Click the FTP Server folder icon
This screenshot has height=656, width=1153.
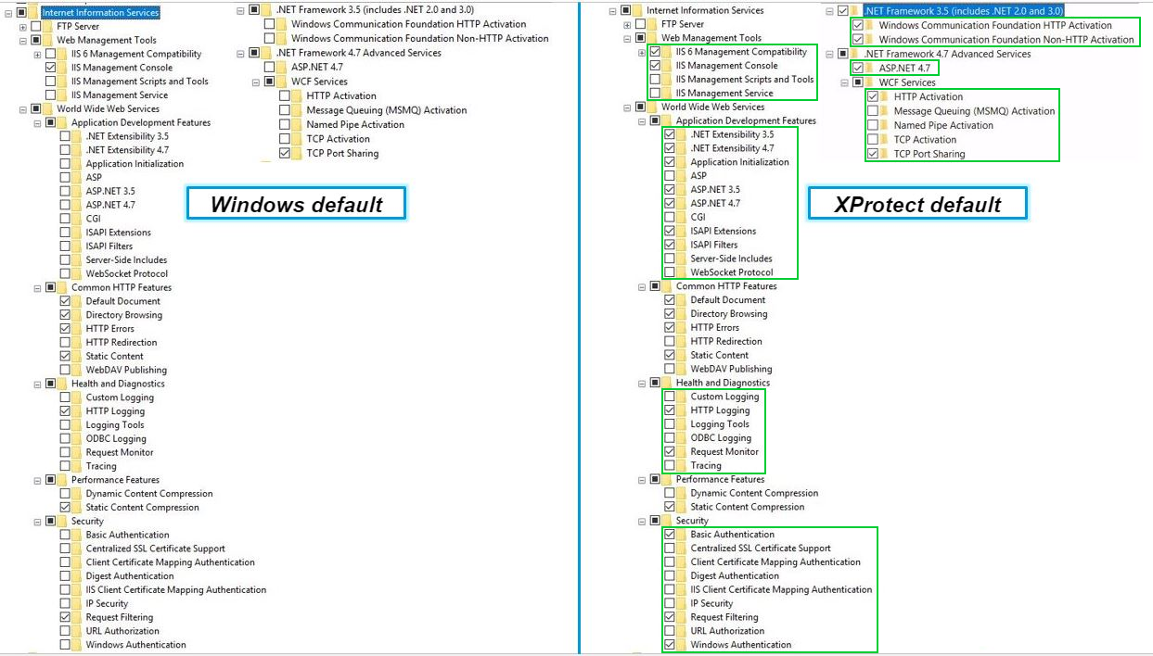click(x=45, y=27)
